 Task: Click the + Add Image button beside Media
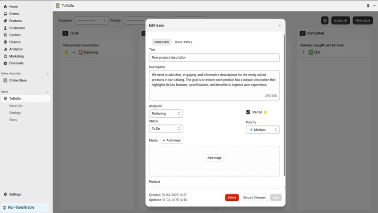pyautogui.click(x=172, y=140)
